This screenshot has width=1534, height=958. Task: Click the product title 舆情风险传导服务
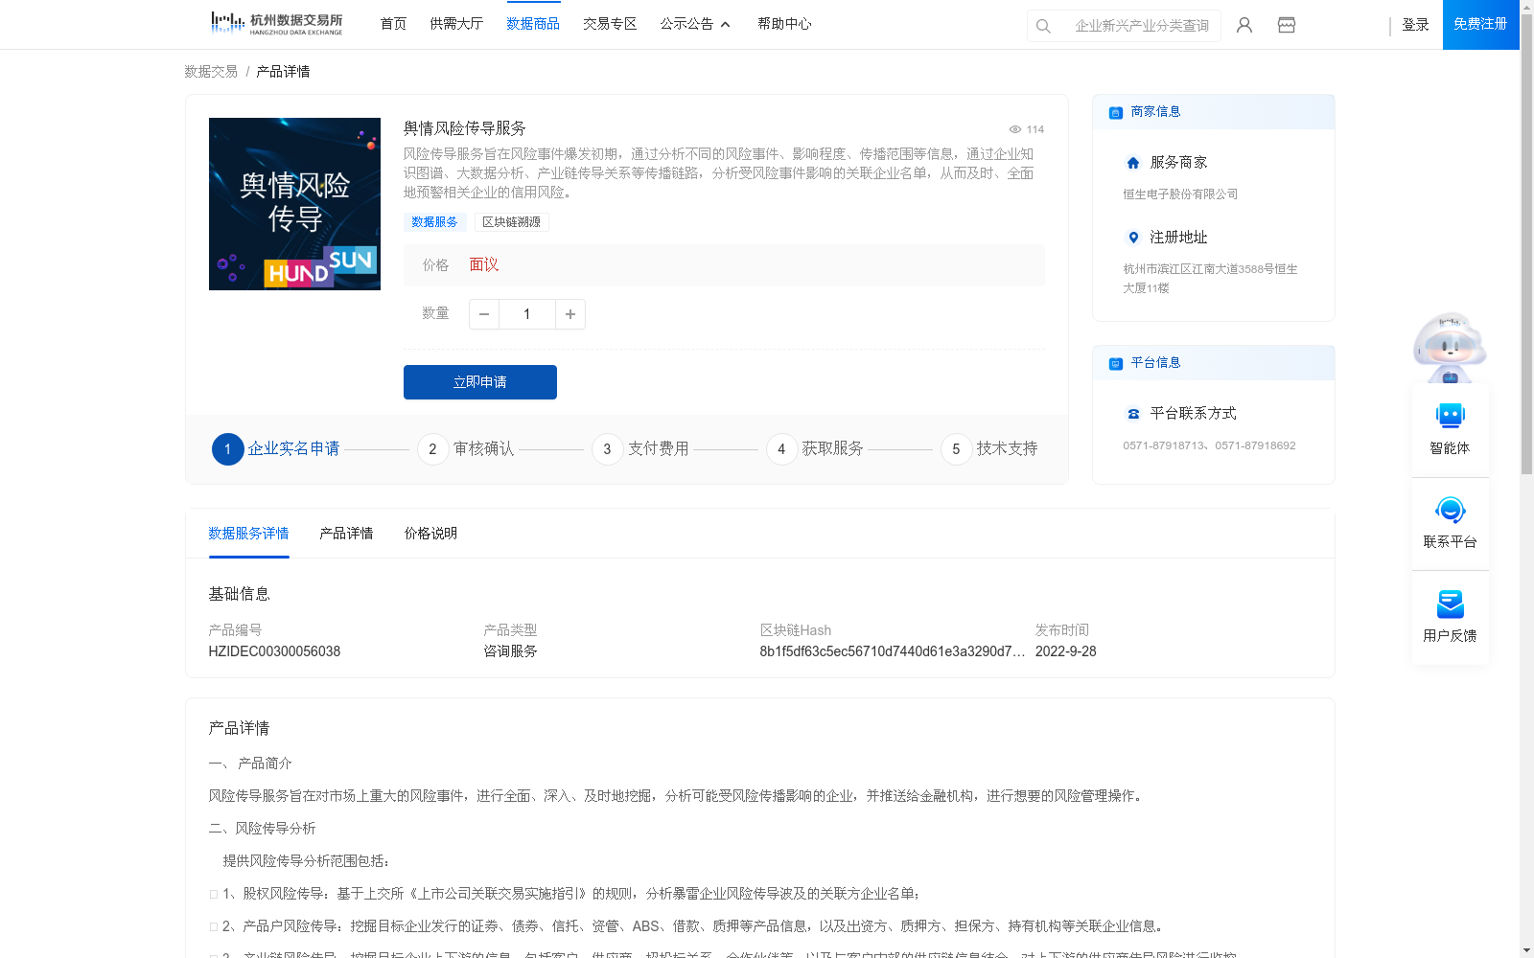(464, 128)
